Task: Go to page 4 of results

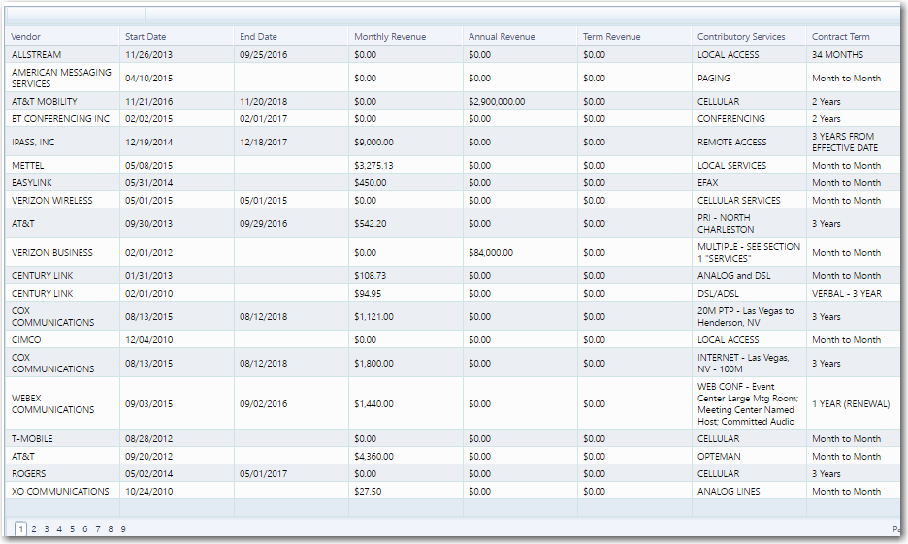Action: [x=59, y=528]
